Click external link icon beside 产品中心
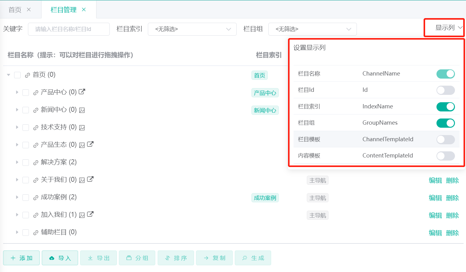 click(82, 91)
